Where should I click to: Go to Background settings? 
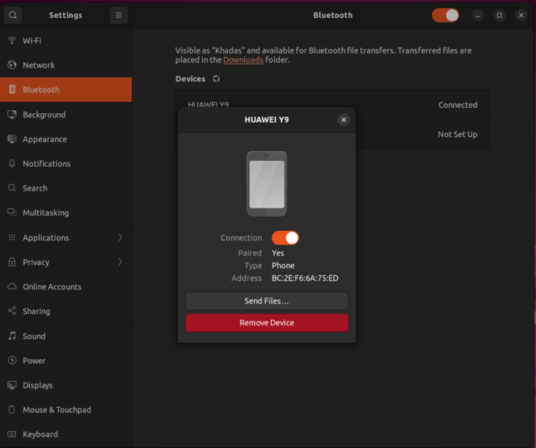point(66,115)
